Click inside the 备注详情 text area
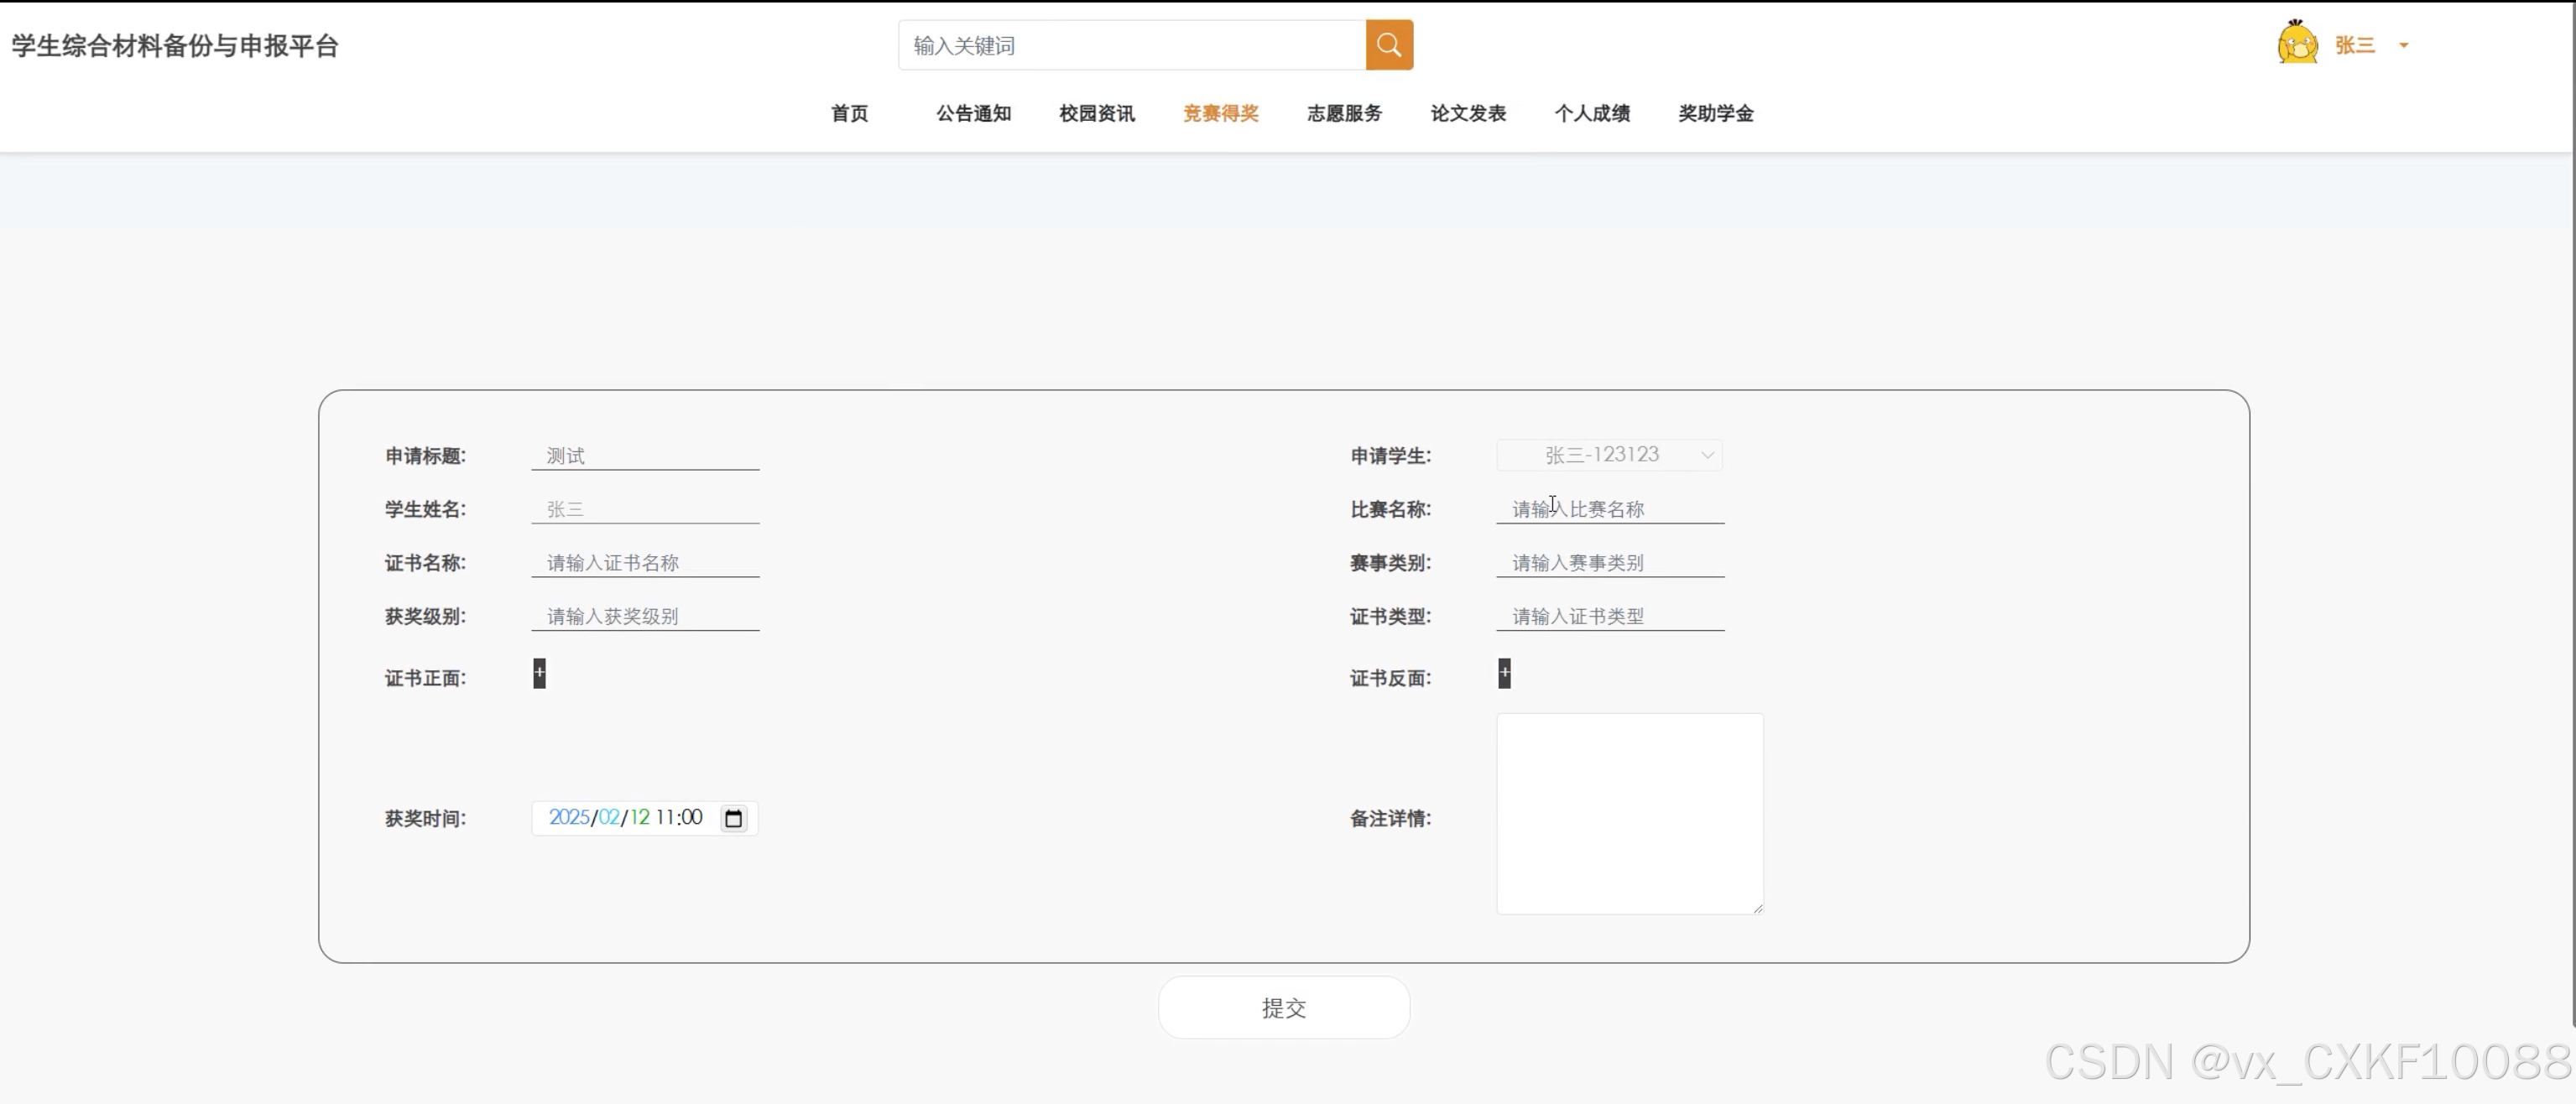The image size is (2576, 1104). click(x=1629, y=813)
